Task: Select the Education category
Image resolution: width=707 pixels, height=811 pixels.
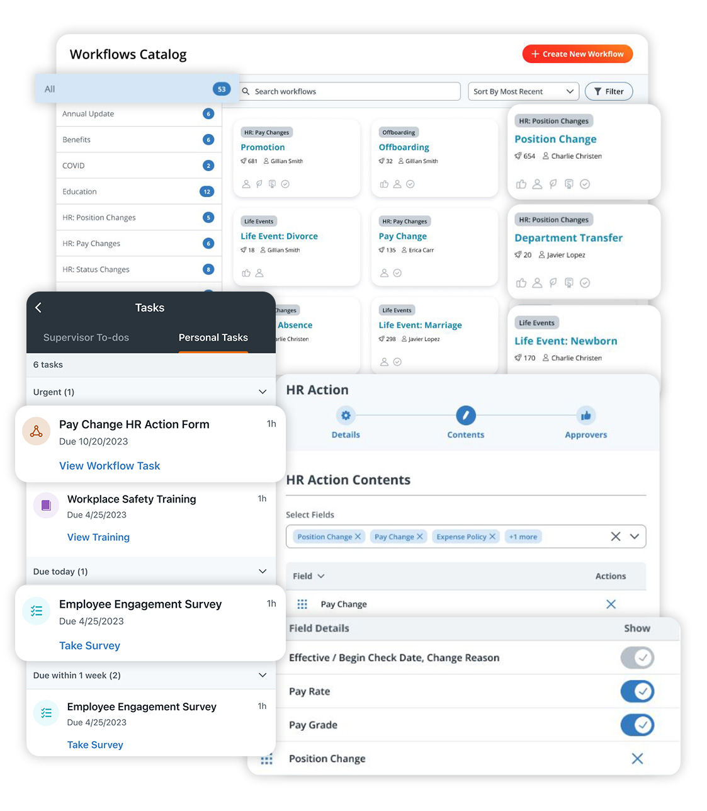Action: pyautogui.click(x=139, y=191)
